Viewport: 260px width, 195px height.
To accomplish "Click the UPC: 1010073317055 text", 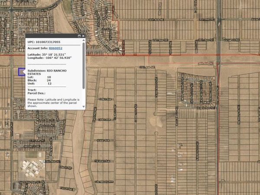I will coord(44,42).
